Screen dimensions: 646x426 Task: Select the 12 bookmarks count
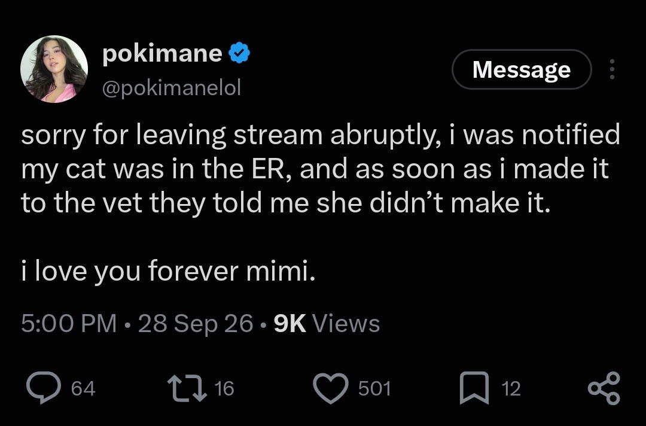(511, 388)
